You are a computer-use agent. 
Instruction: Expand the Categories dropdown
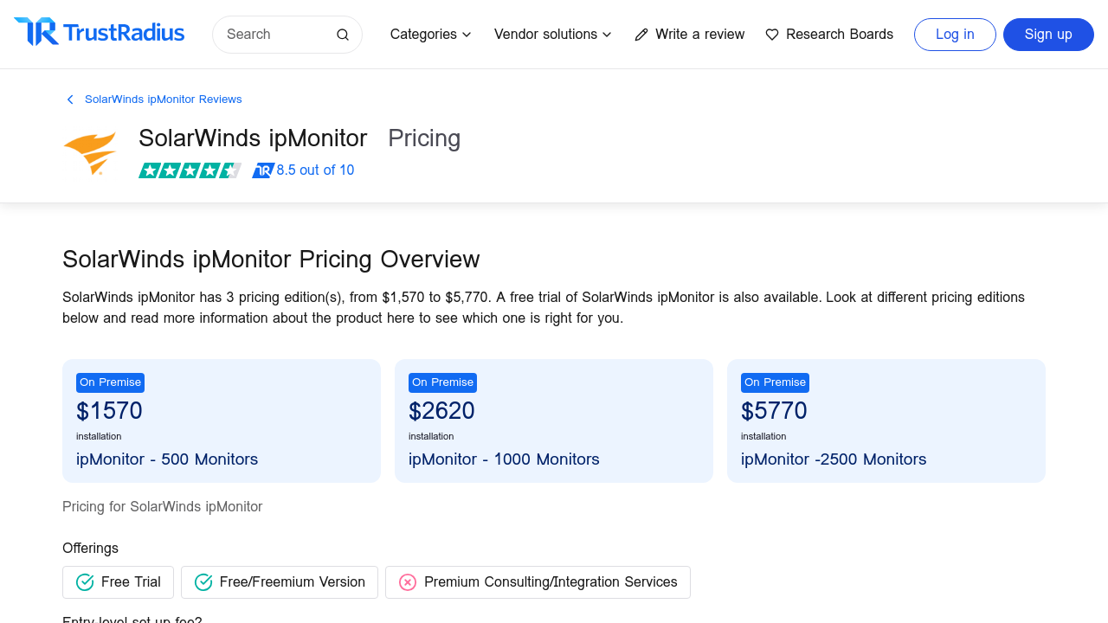(430, 35)
